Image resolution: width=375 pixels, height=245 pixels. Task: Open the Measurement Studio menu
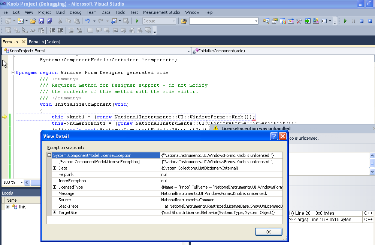(x=161, y=12)
